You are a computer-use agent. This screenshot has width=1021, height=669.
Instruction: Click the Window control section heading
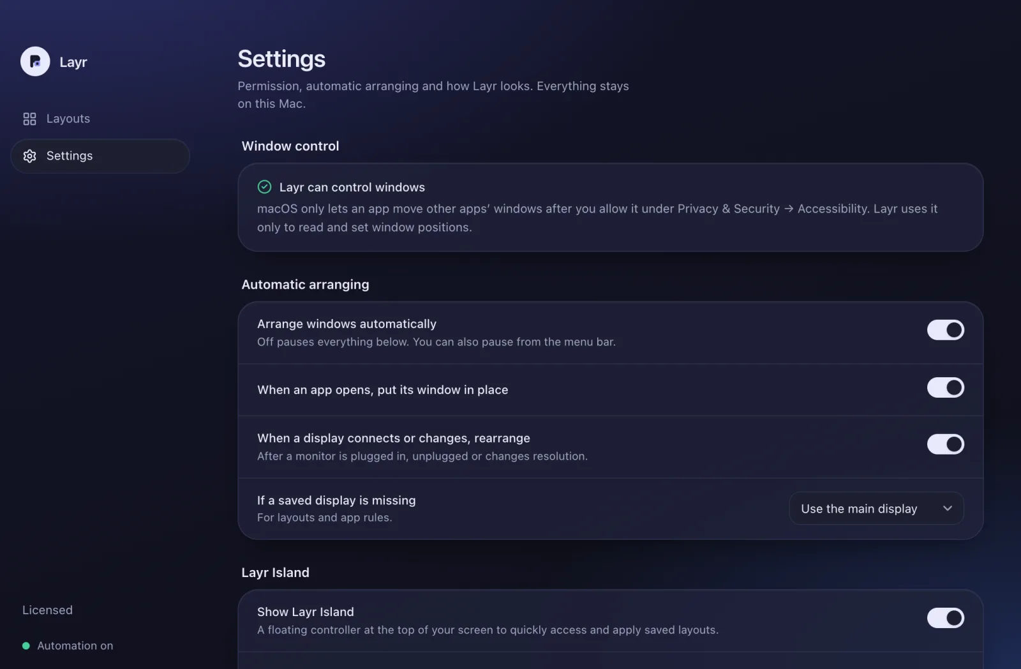(290, 146)
